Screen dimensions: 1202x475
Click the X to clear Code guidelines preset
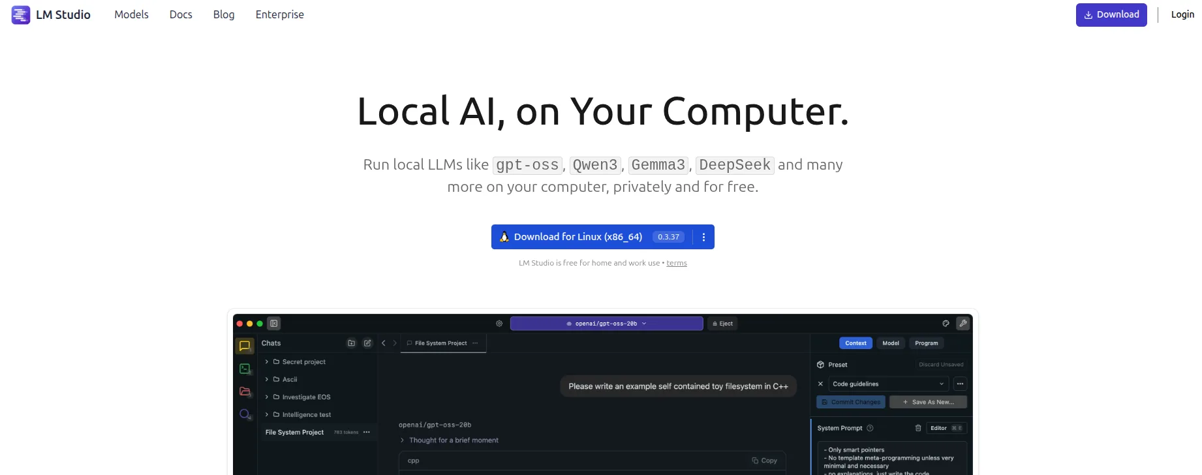pos(821,384)
